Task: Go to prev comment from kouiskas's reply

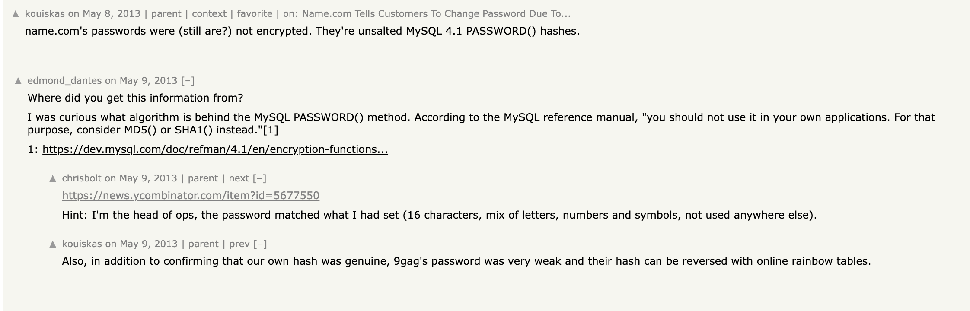Action: tap(239, 244)
